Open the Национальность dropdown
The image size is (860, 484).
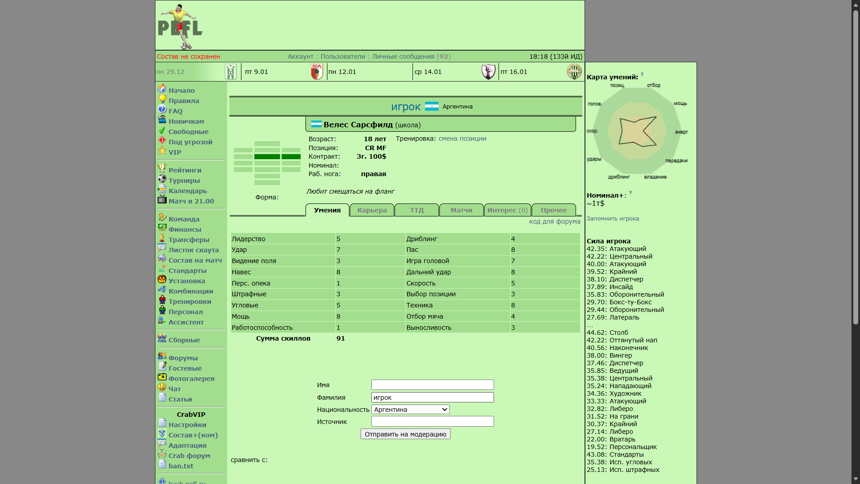410,410
